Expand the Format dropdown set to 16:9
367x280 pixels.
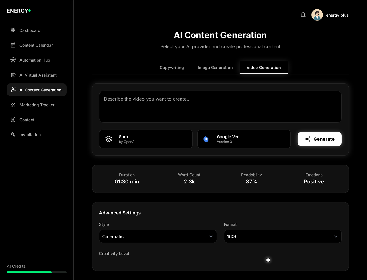tap(283, 236)
